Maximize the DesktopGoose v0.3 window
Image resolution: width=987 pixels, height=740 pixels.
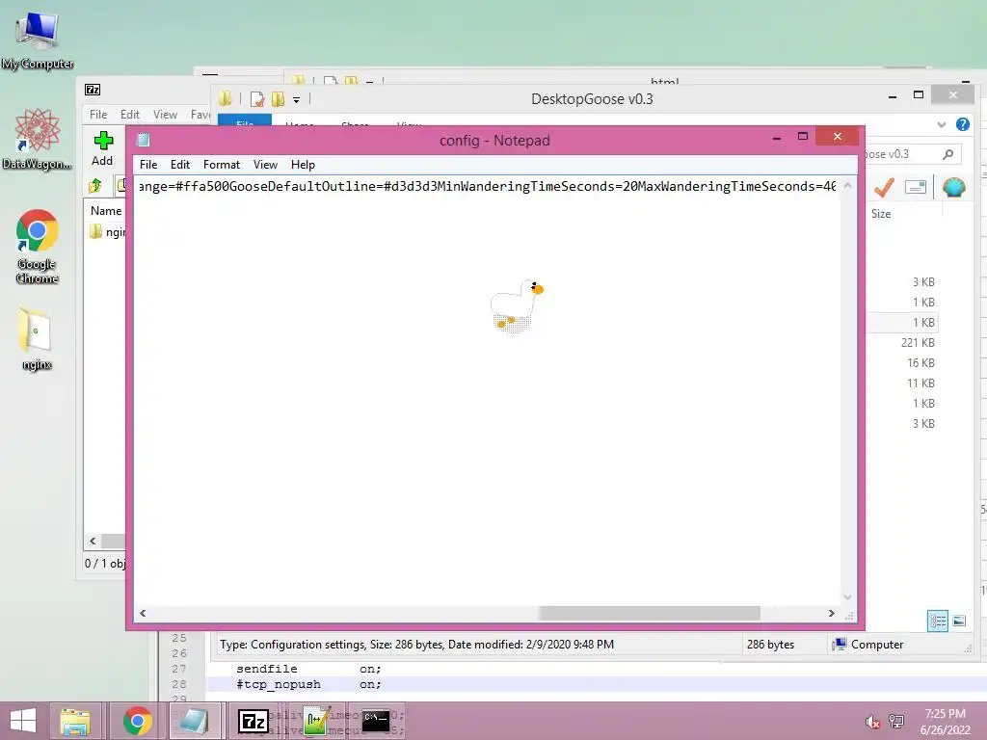click(919, 95)
